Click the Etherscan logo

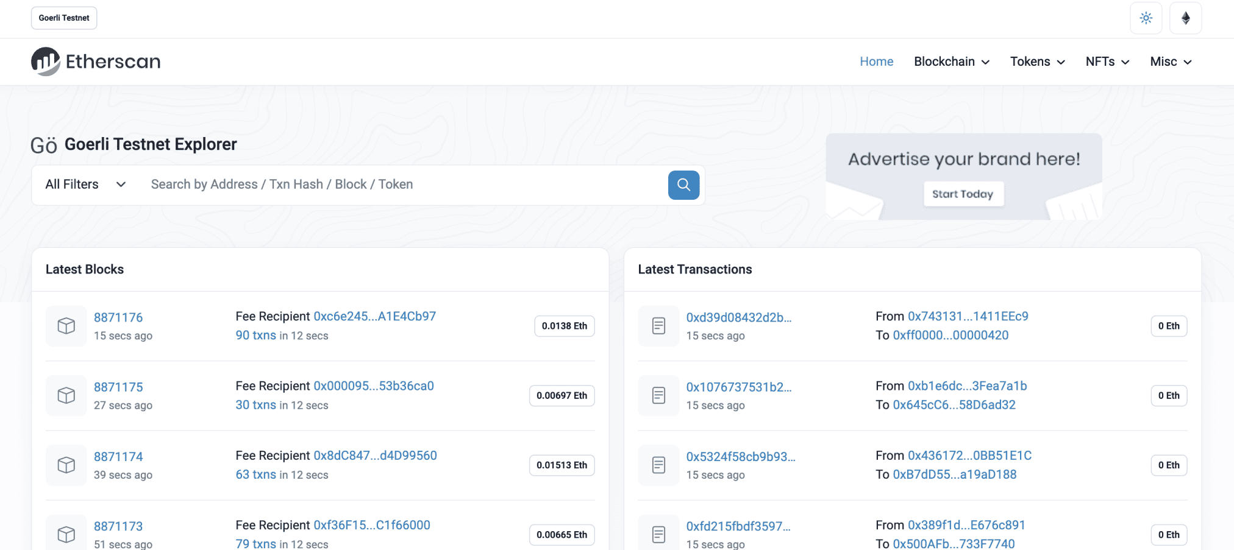pos(96,62)
